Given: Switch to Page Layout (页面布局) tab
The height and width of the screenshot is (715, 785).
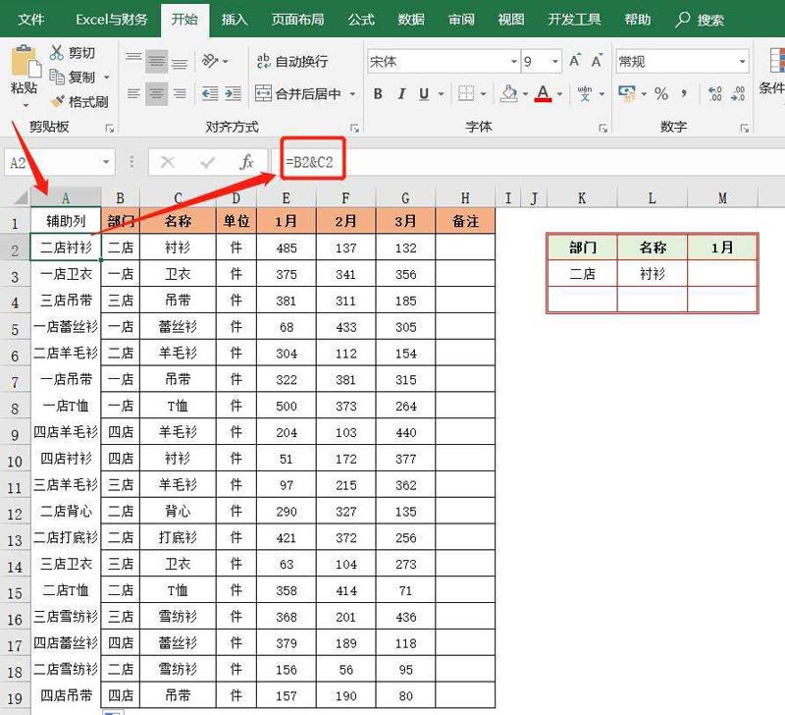Looking at the screenshot, I should pyautogui.click(x=298, y=20).
